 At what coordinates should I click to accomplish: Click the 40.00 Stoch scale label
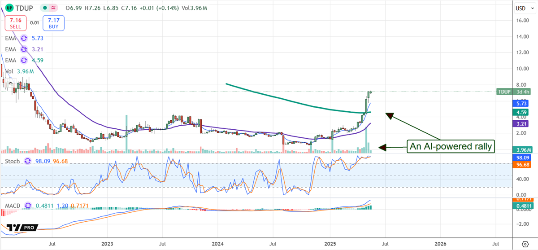[522, 179]
